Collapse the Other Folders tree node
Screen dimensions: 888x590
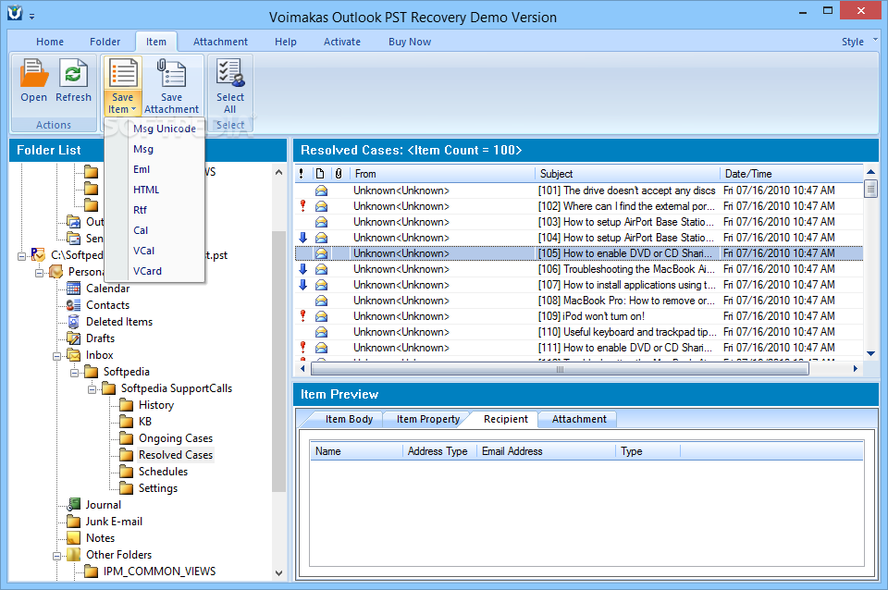click(56, 556)
